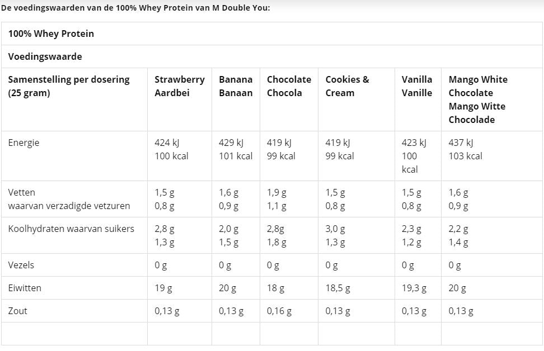Click the 'Cookies & Cream' column header
Image resolution: width=544 pixels, height=351 pixels.
(347, 86)
